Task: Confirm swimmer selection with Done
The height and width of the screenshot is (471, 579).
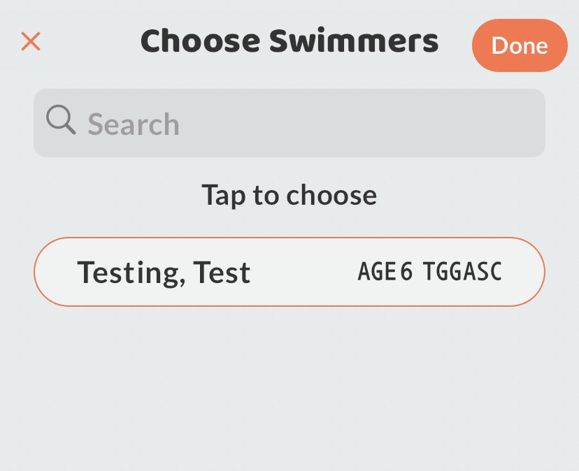Action: (519, 45)
